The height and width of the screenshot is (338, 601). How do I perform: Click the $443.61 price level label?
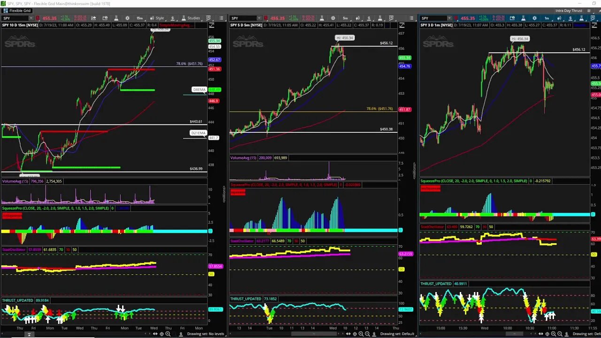[x=196, y=122]
